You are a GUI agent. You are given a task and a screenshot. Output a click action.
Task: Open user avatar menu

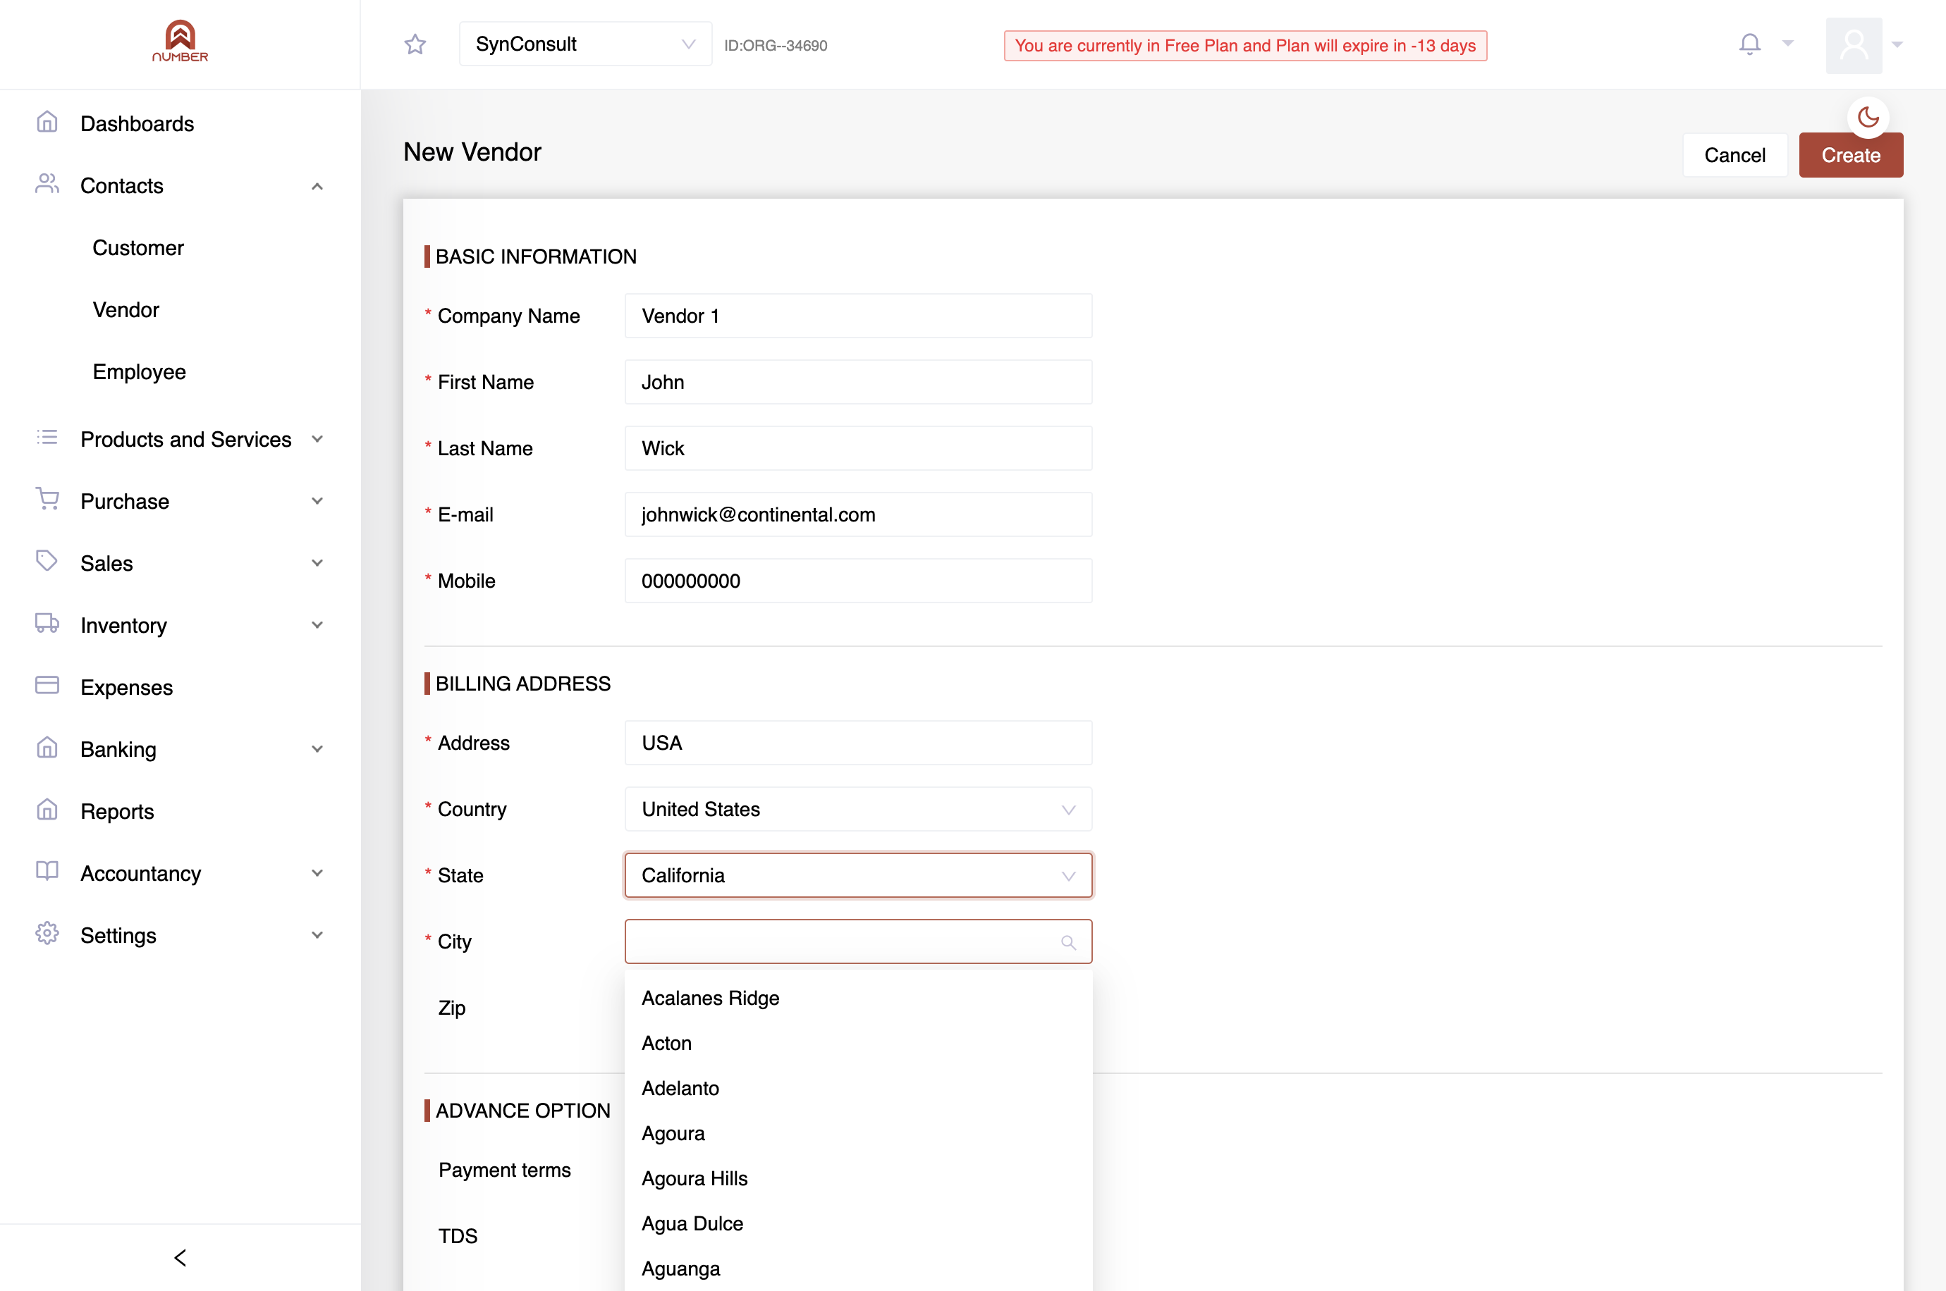click(1853, 45)
